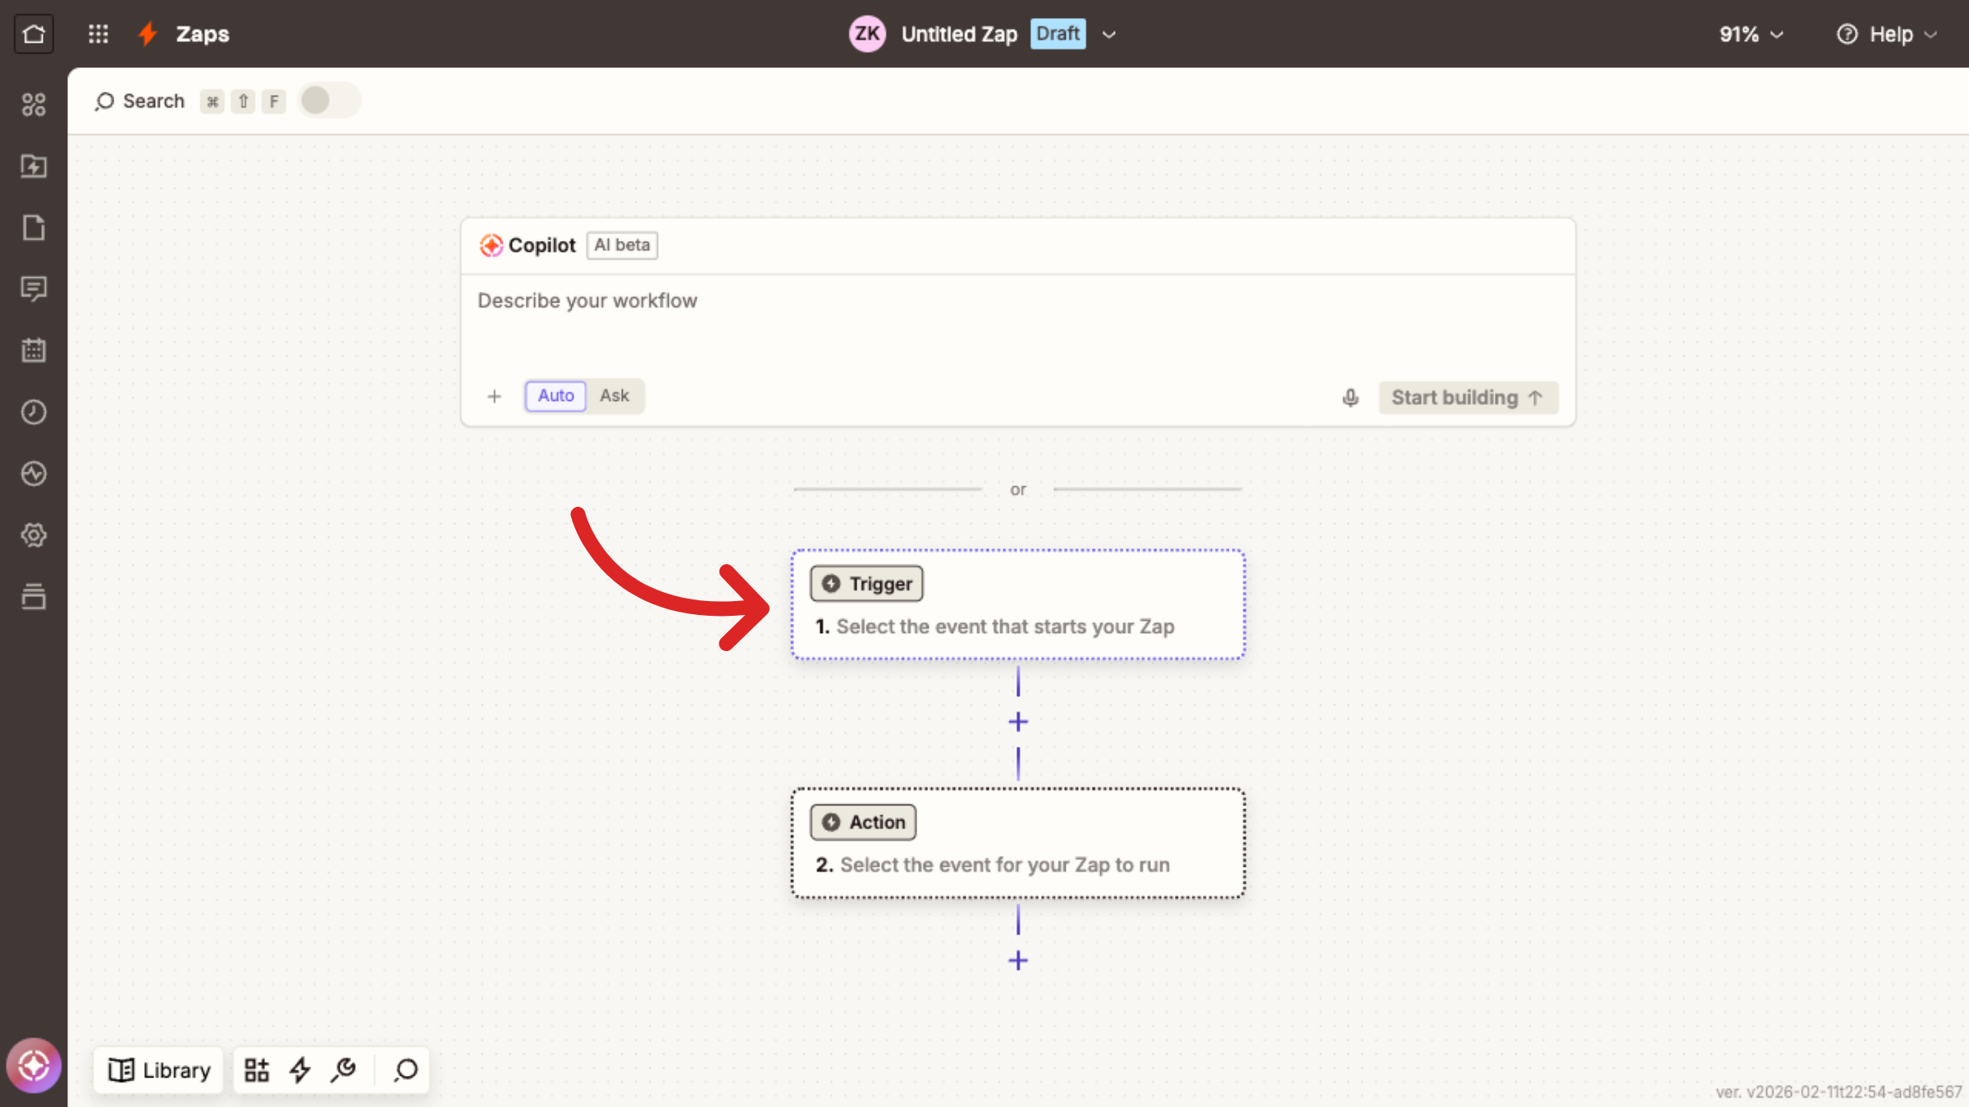This screenshot has width=1969, height=1107.
Task: Open Zap history clock icon
Action: pos(34,412)
